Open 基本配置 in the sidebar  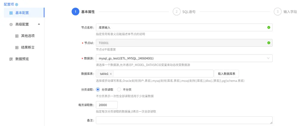coord(24,13)
